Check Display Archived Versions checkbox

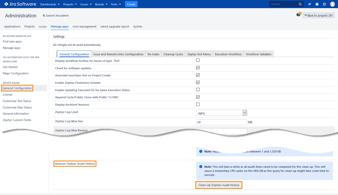[198, 104]
